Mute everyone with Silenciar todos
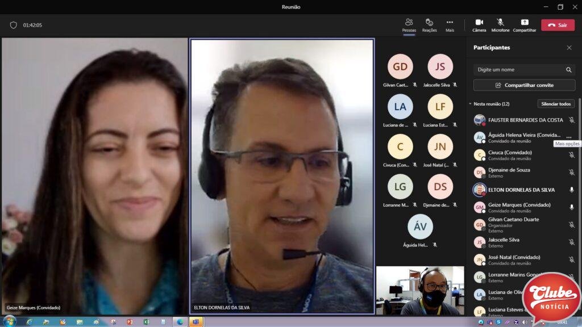The image size is (582, 327). click(x=556, y=104)
